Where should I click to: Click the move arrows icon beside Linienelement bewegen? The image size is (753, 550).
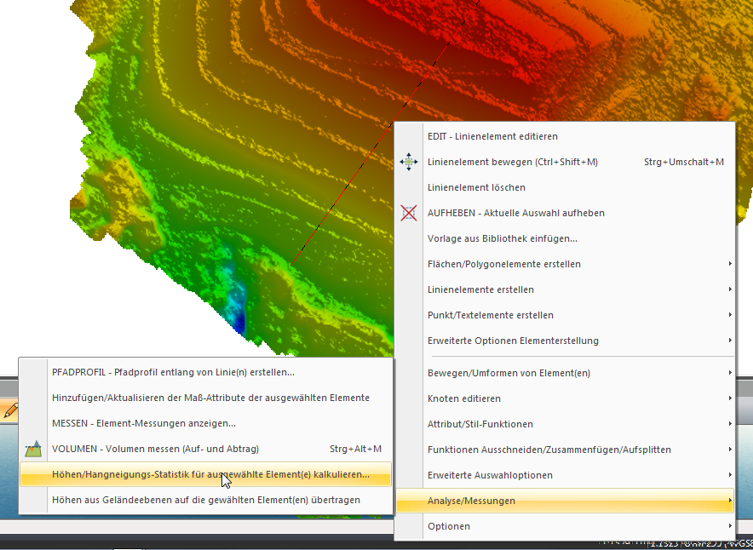tap(409, 163)
